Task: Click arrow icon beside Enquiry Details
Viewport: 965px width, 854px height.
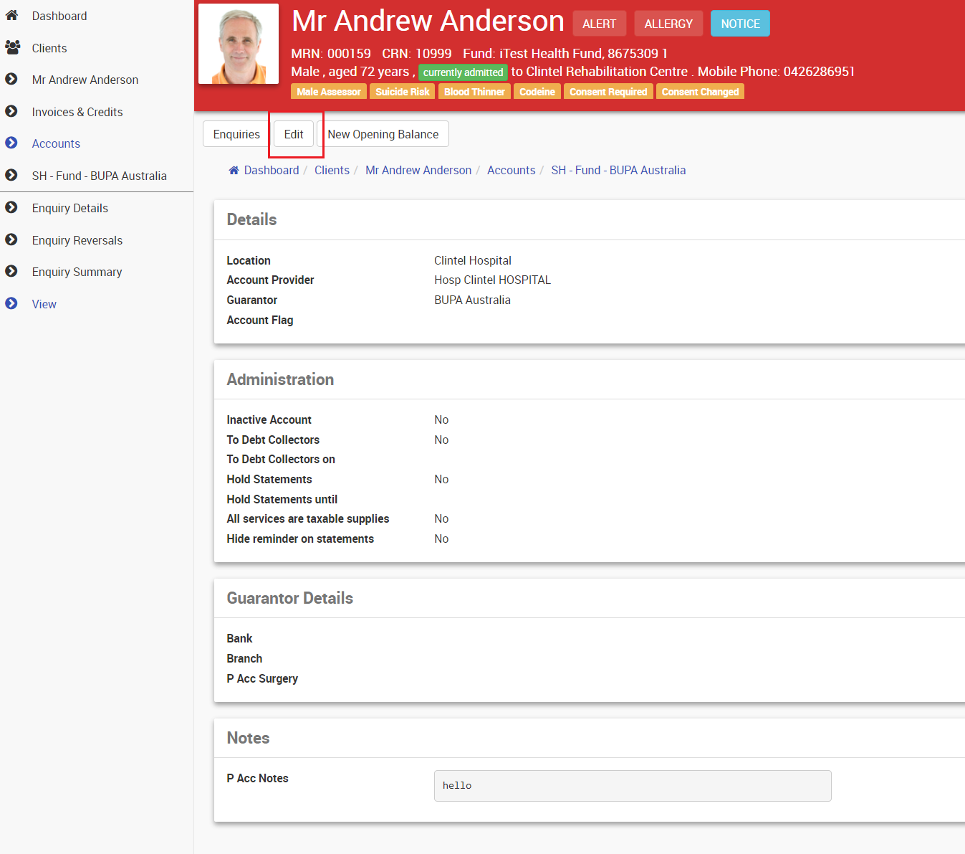Action: pos(11,207)
